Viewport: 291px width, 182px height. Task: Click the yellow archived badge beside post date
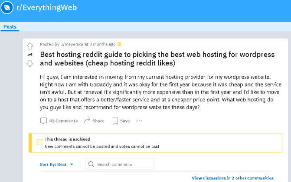119,44
